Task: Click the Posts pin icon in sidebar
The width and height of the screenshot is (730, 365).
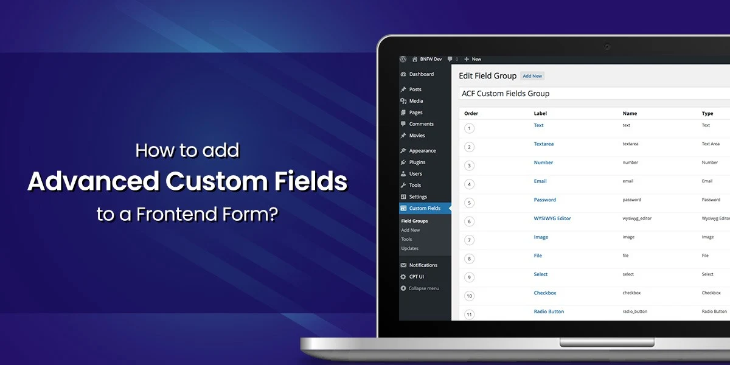Action: pyautogui.click(x=403, y=89)
